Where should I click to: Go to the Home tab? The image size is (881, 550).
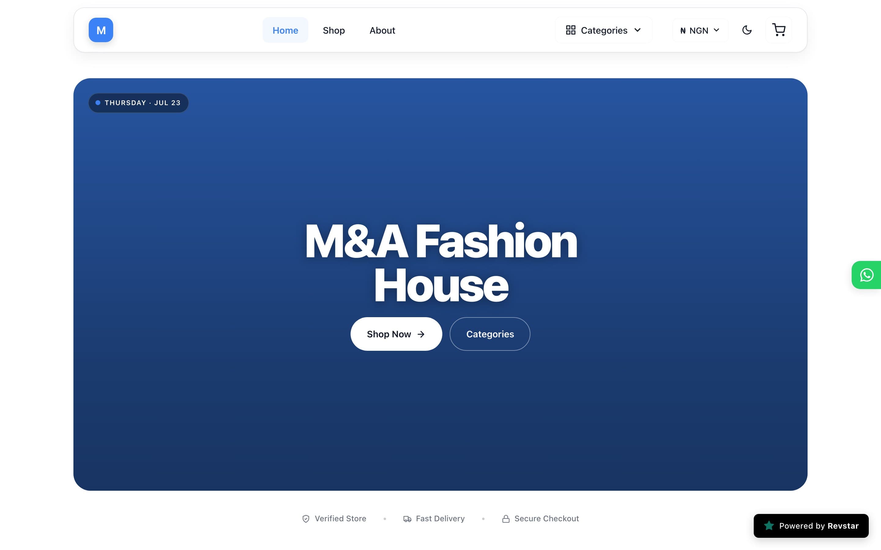(x=285, y=30)
